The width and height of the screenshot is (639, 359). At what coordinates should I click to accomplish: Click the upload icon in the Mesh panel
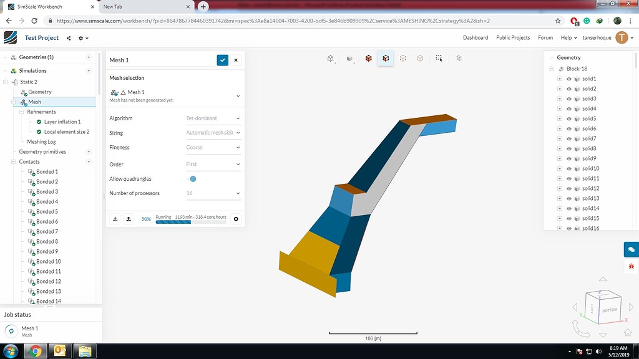[129, 219]
